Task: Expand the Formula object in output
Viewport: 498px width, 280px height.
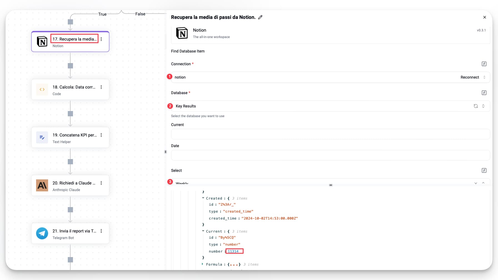Action: pyautogui.click(x=202, y=264)
